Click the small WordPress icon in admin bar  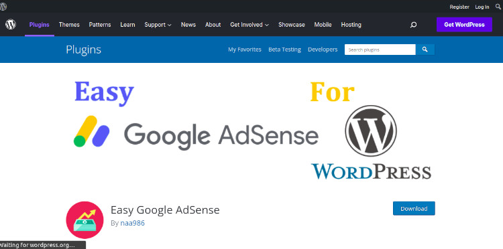(x=3, y=7)
